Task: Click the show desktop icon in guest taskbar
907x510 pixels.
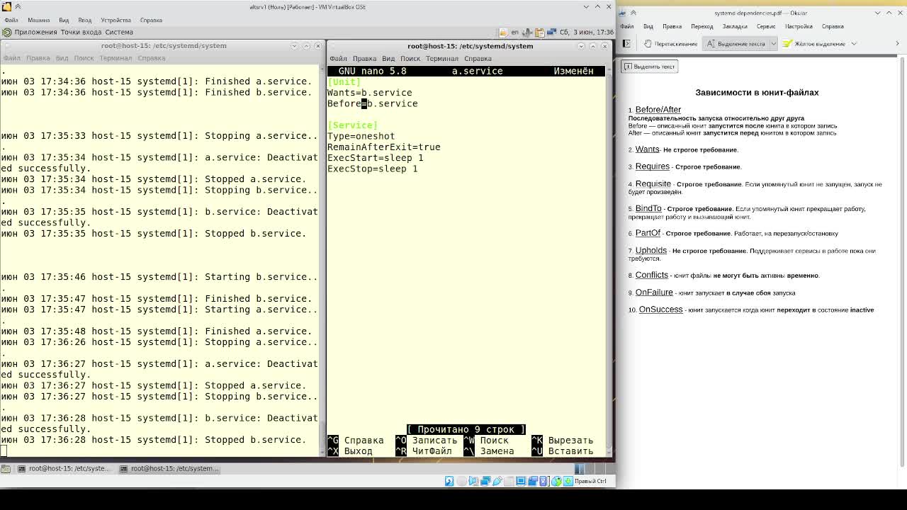Action: 6,468
